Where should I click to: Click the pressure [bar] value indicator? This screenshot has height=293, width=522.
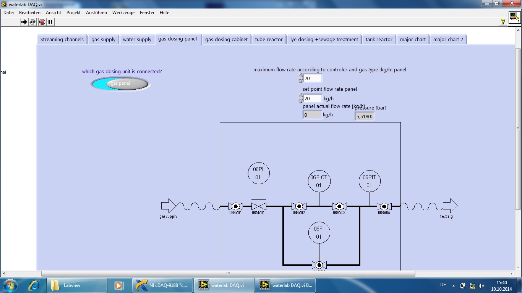(365, 116)
